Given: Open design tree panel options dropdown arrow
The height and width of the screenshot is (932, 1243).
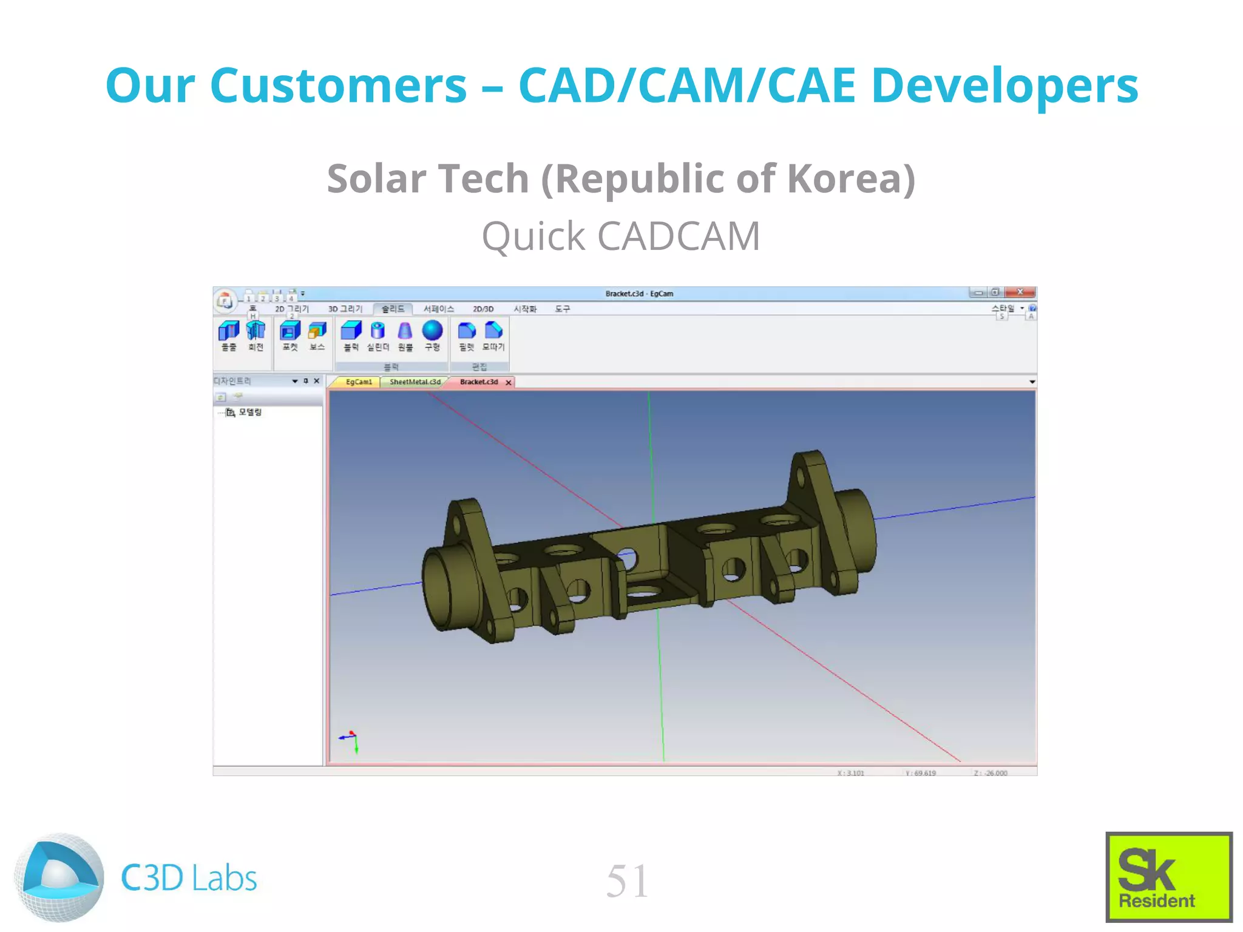Looking at the screenshot, I should [x=295, y=381].
